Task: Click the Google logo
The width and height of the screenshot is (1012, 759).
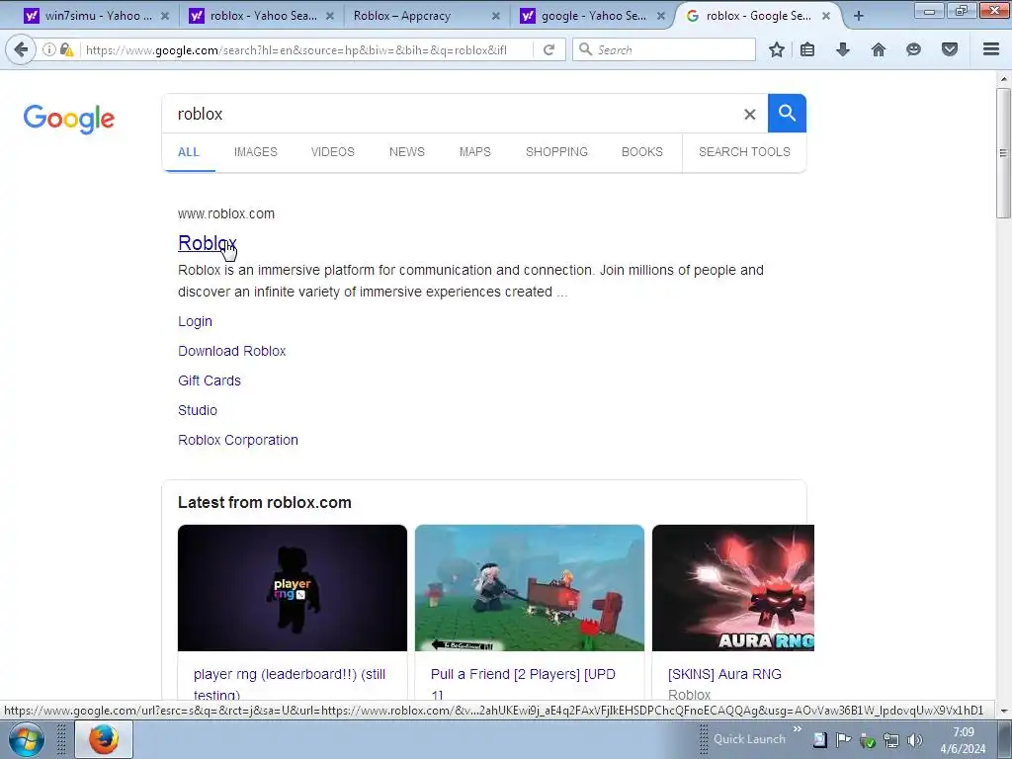Action: (69, 119)
